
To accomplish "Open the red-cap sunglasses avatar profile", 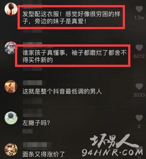I will coord(10,48).
